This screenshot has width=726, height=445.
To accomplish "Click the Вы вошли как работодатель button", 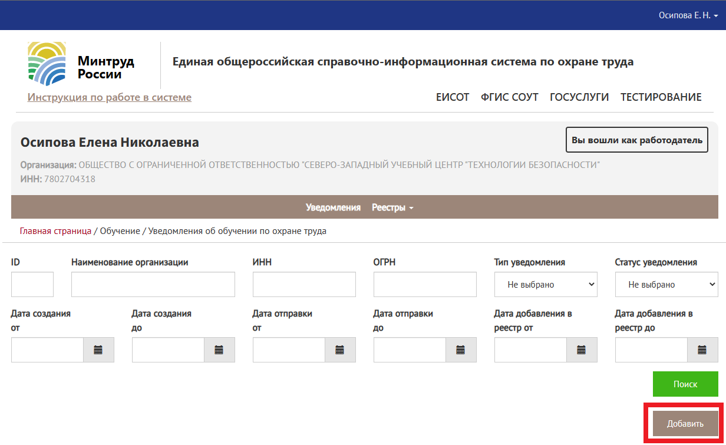I will click(637, 140).
